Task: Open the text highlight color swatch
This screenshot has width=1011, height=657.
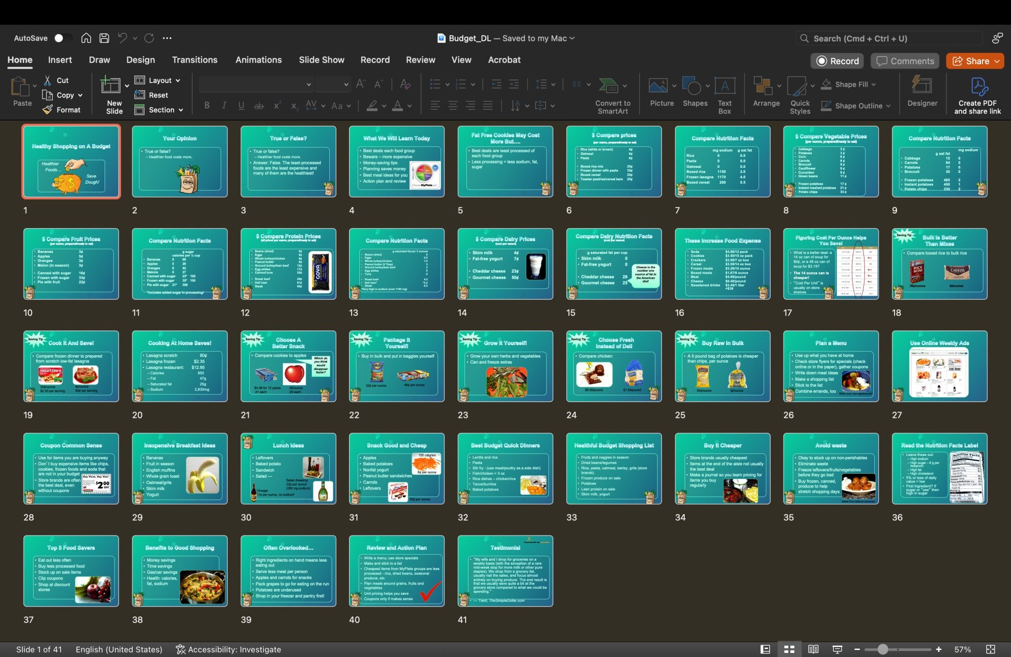Action: [372, 105]
